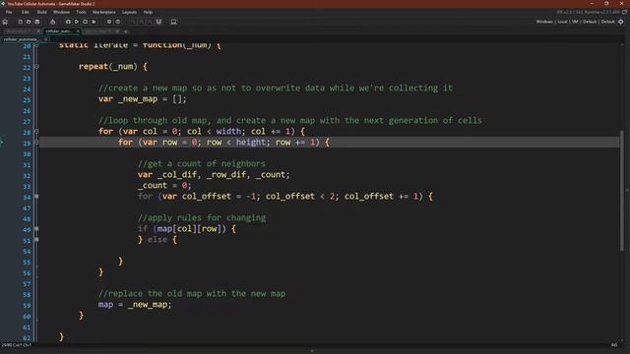This screenshot has height=354, width=630.
Task: Click the cursor position status text
Action: tap(17, 345)
